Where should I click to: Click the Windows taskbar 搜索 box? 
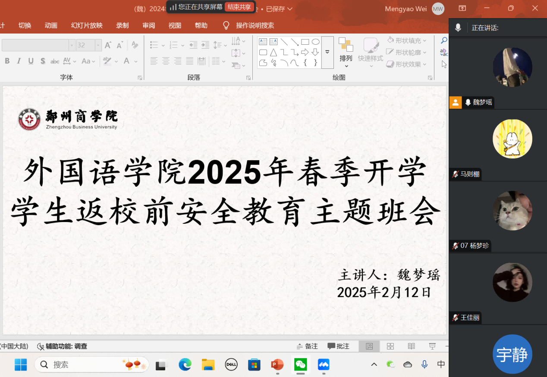91,365
